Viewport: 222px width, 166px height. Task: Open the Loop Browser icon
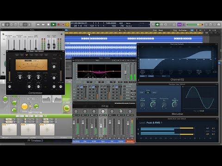click(215, 24)
